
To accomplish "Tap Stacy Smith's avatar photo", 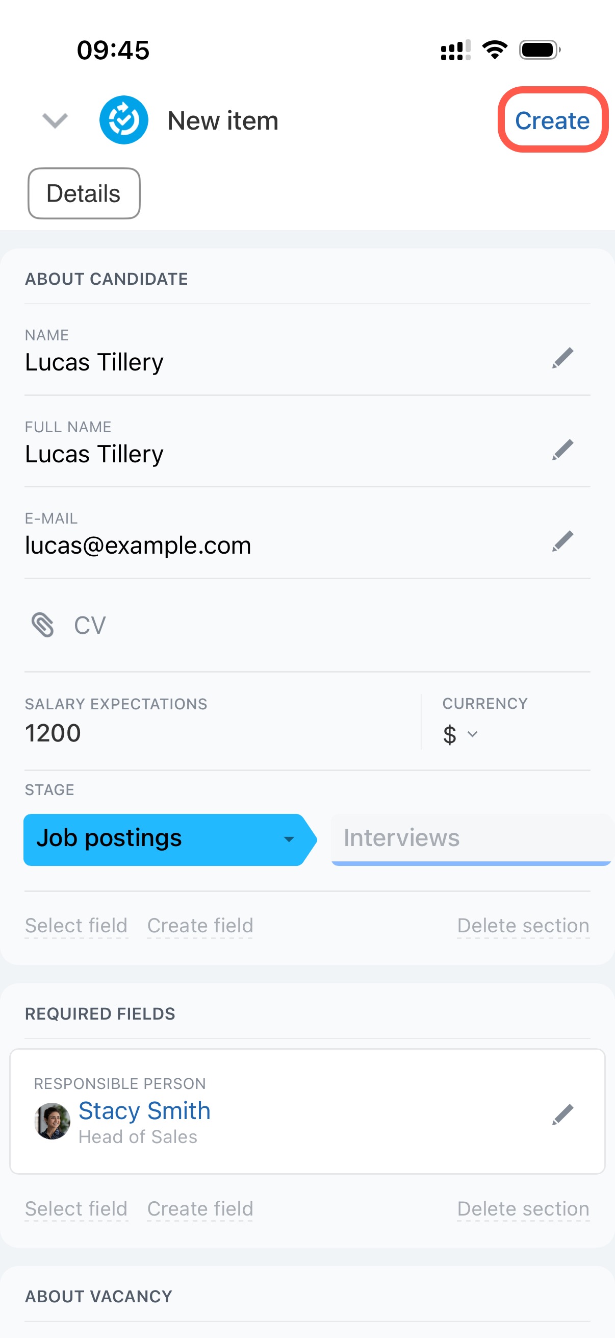I will pos(52,1121).
